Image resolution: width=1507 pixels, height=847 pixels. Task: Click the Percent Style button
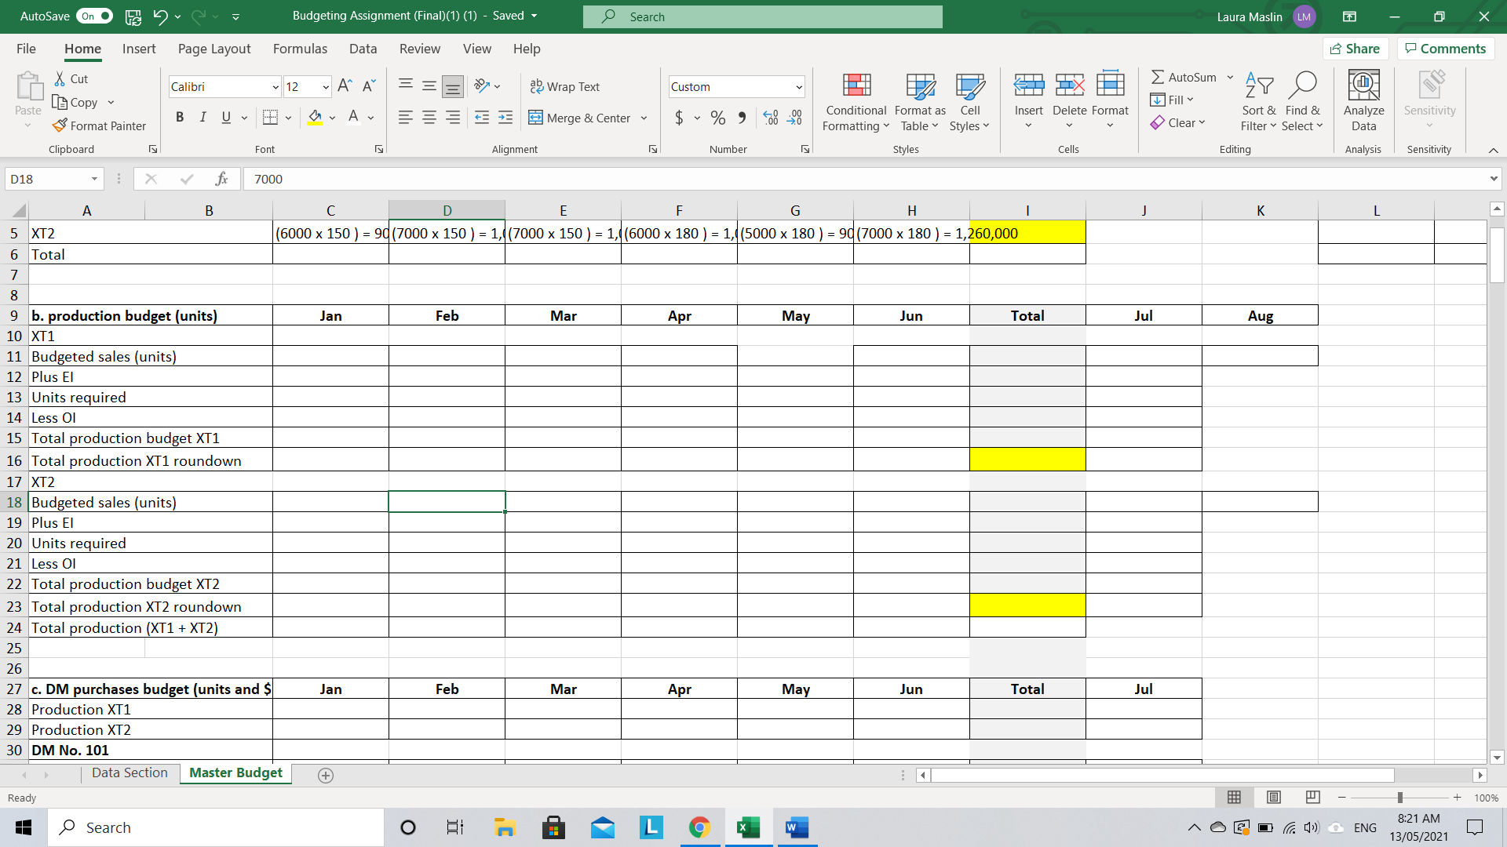pos(717,118)
